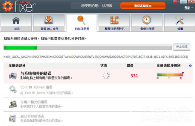
Task: Go to the 备份注册表 tab
Action: click(147, 23)
